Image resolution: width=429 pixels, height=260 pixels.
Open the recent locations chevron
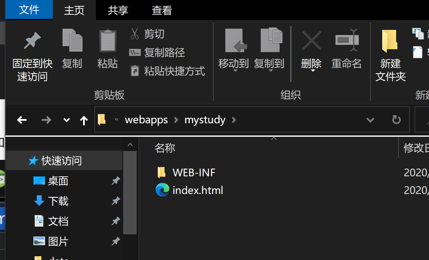[66, 120]
